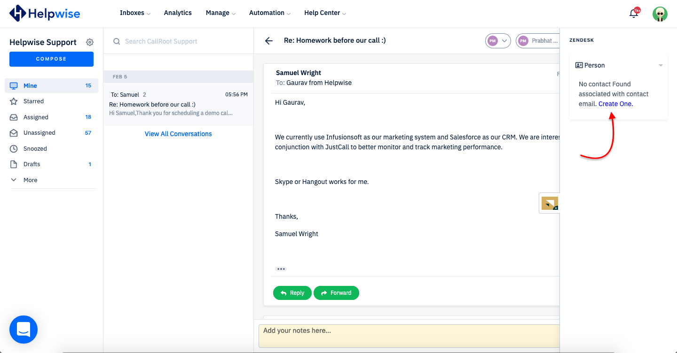Open the user profile avatar
677x353 pixels.
tap(660, 14)
